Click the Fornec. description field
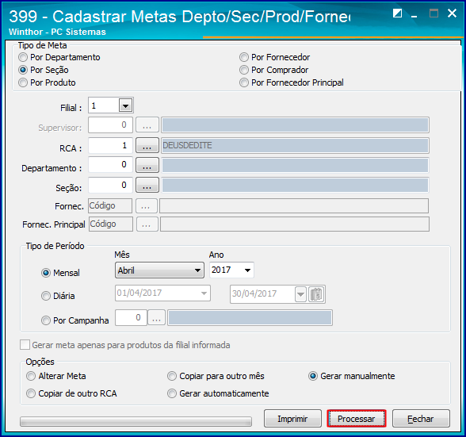This screenshot has height=437, width=466. pos(294,206)
